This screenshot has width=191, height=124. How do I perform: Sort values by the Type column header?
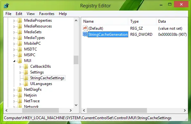coord(142,21)
